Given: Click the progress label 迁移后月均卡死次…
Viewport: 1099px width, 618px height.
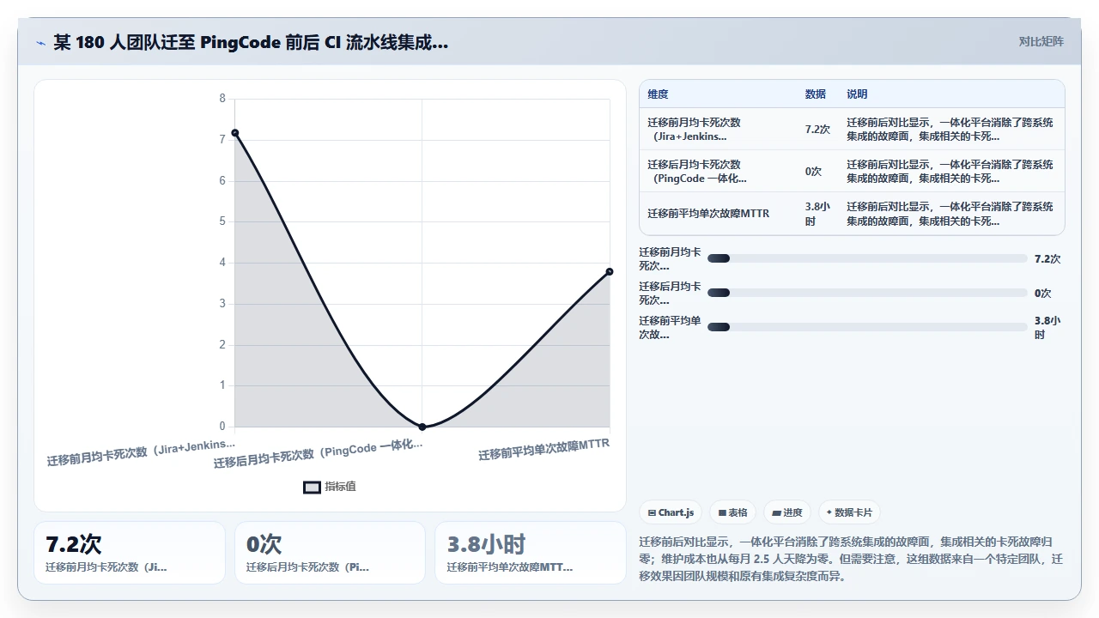Looking at the screenshot, I should (x=670, y=293).
